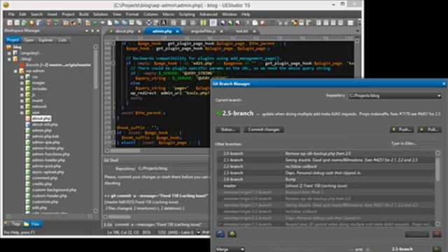The image size is (448, 252).
Task: Switch to the Tags tab at panel bottom
Action: point(13,224)
